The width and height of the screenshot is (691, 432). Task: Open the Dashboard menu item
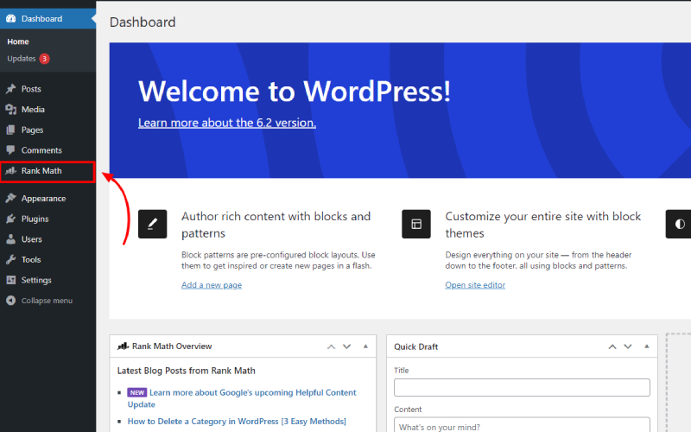click(x=48, y=18)
